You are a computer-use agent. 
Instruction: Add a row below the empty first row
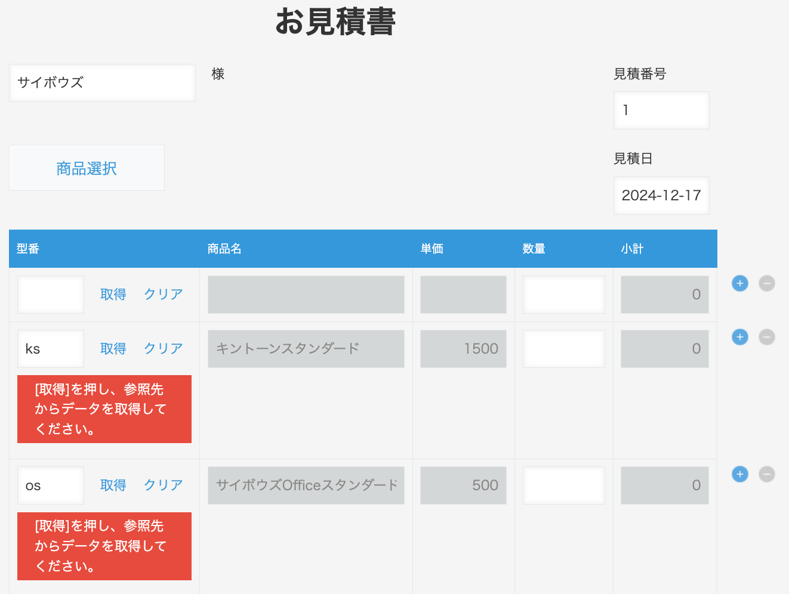point(740,283)
